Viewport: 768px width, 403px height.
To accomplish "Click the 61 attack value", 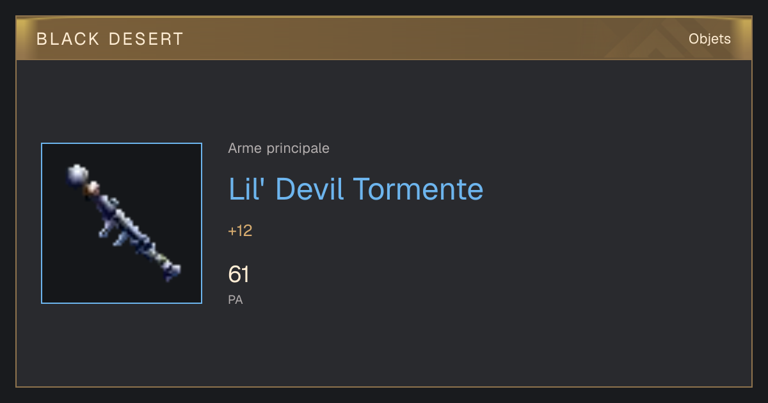I will [x=239, y=274].
